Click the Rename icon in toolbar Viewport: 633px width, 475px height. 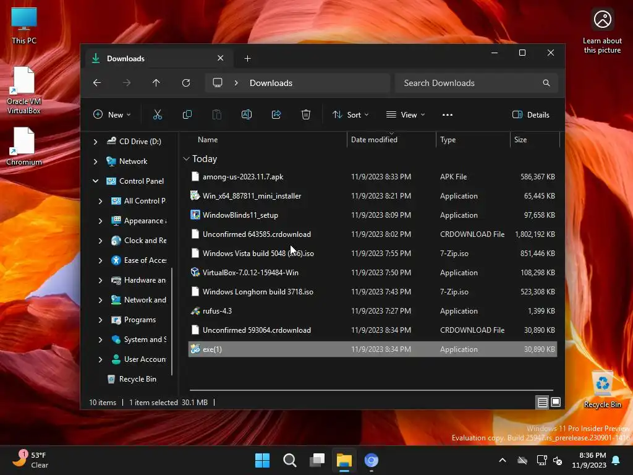[x=246, y=114]
